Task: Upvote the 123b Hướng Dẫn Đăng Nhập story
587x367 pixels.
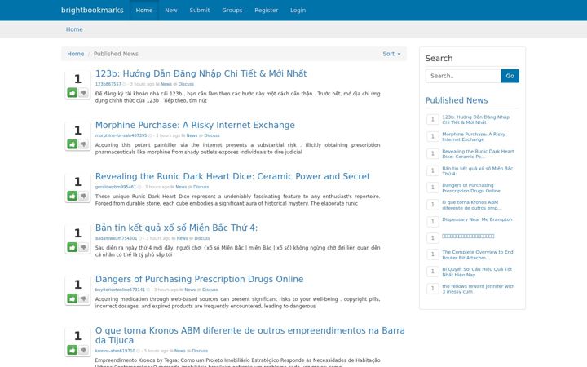Action: pos(73,92)
